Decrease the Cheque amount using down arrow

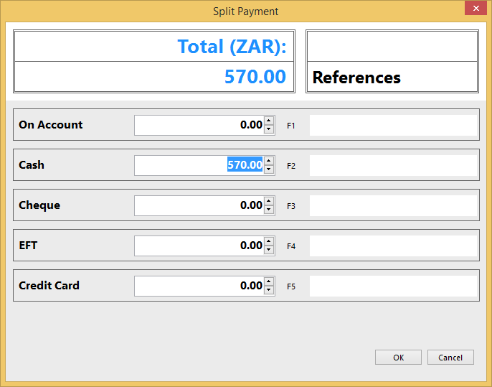tap(269, 210)
